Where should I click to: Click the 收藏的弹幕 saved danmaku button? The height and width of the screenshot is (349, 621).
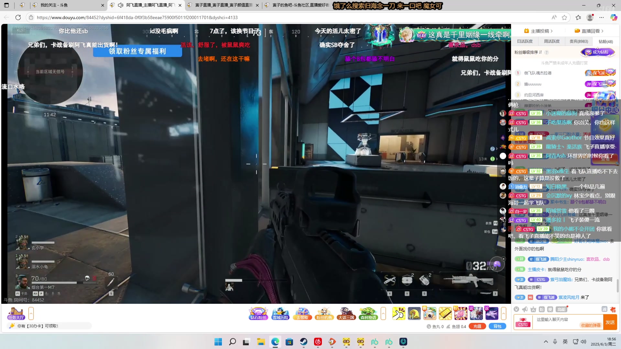[x=591, y=325]
